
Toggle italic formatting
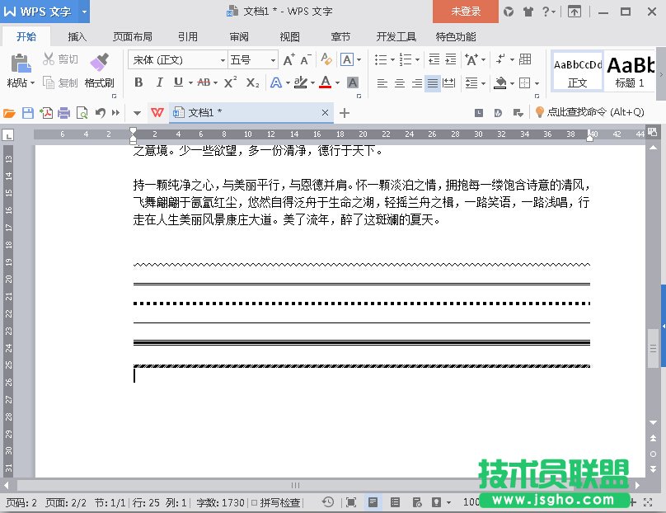tap(158, 82)
